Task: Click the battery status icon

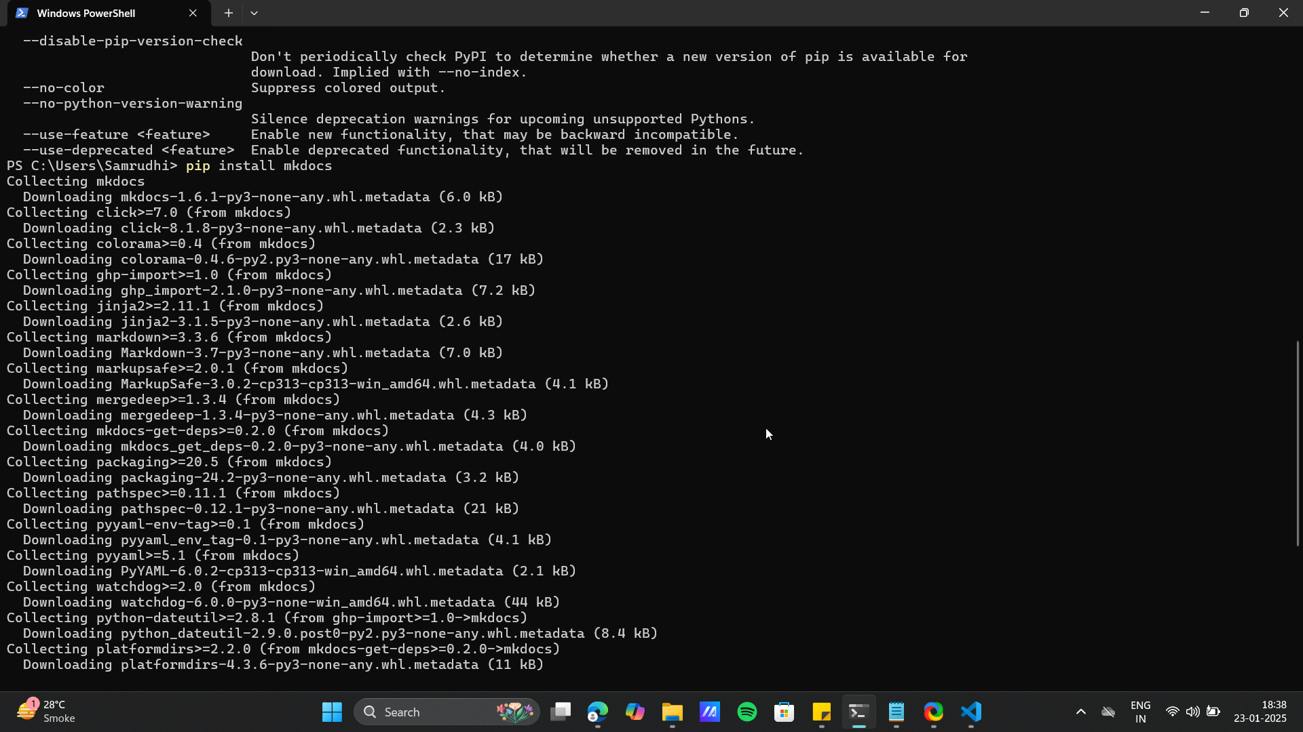Action: (1214, 712)
